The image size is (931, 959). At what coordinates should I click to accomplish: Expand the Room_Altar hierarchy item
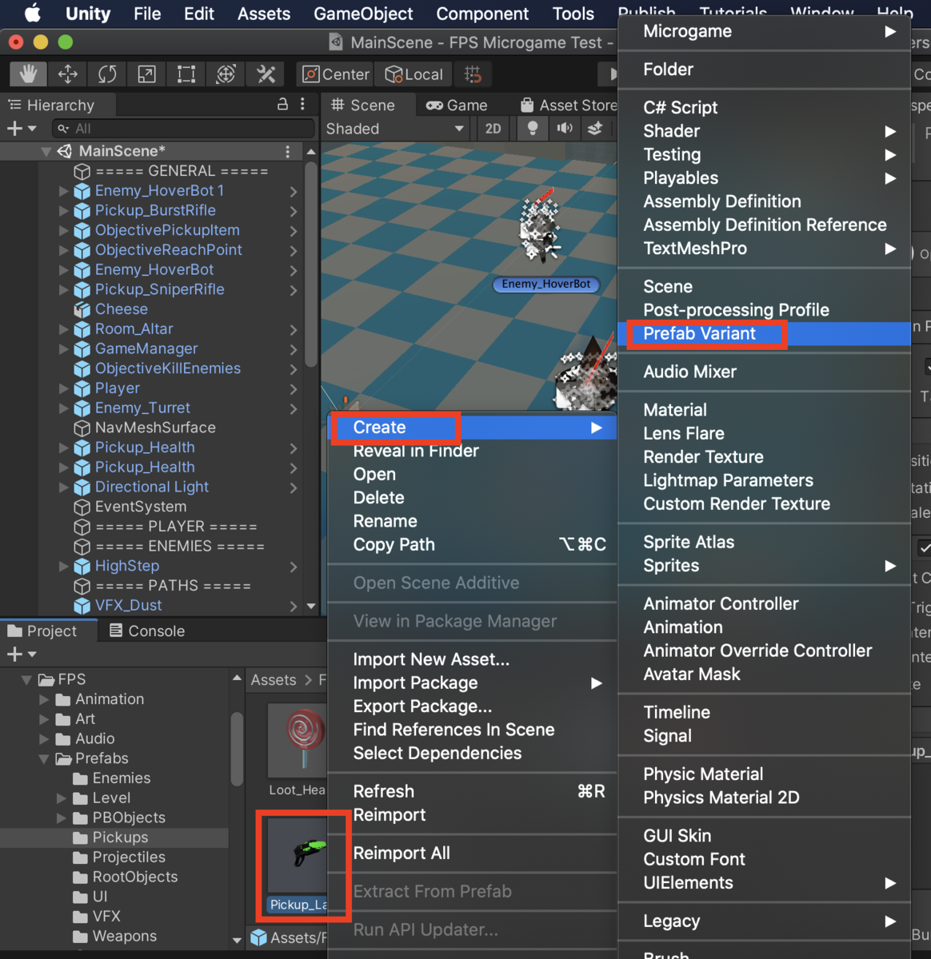(x=64, y=329)
